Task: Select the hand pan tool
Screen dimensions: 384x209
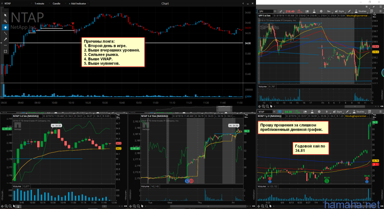Action: coord(5,27)
